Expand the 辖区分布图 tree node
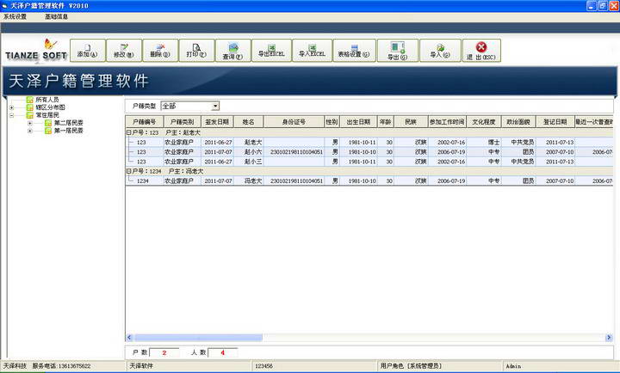This screenshot has width=620, height=373. [x=11, y=107]
